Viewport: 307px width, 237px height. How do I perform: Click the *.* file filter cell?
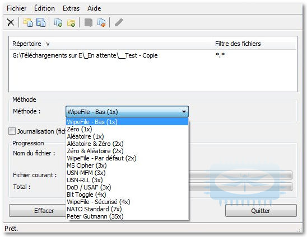coord(220,55)
